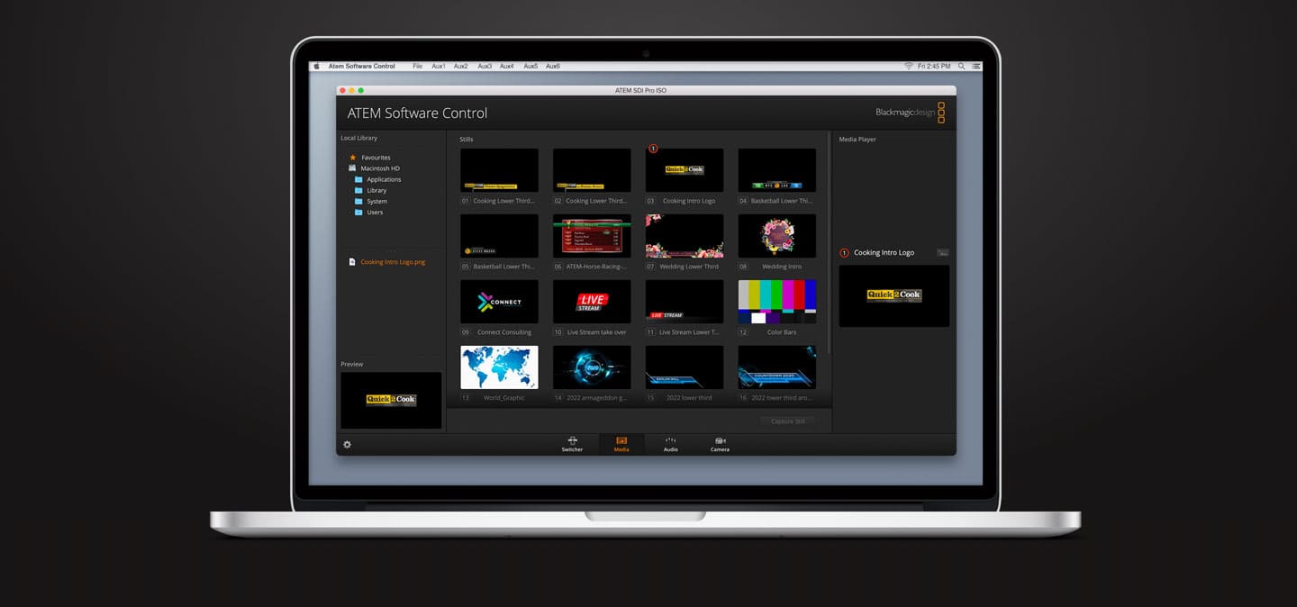Select the World_Graphic map still

click(x=499, y=367)
